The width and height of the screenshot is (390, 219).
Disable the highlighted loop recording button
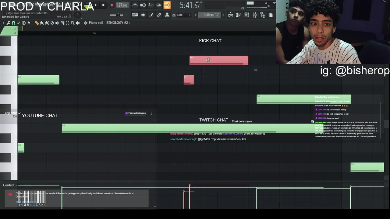tap(167, 5)
